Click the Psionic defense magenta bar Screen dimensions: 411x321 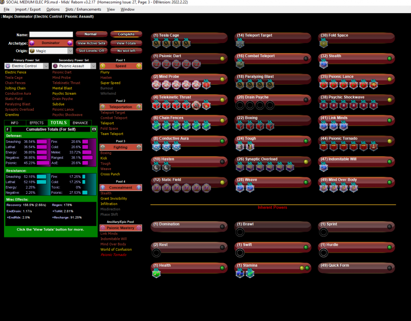43,163
